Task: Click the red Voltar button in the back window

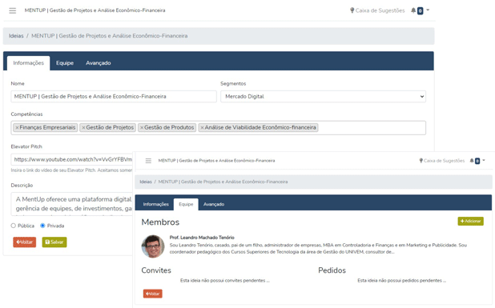Action: (x=25, y=242)
